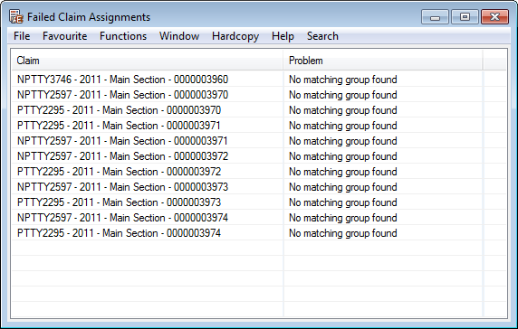
Task: Open the File menu
Action: (x=22, y=36)
